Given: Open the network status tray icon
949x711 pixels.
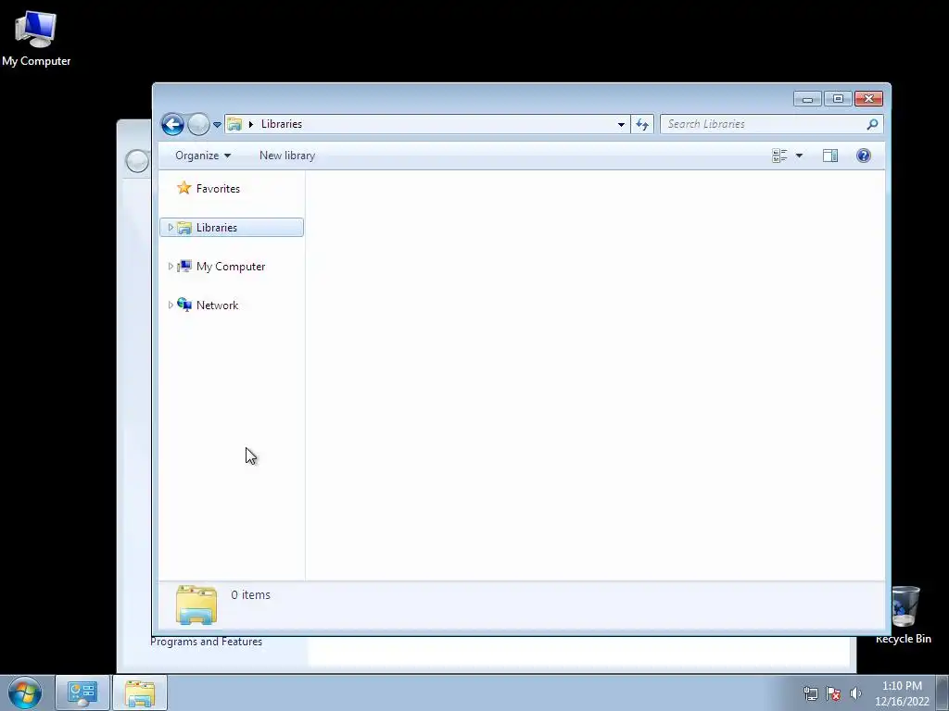Looking at the screenshot, I should 810,693.
